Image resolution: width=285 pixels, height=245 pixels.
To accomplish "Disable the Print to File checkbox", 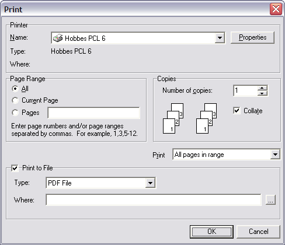I will pos(15,168).
